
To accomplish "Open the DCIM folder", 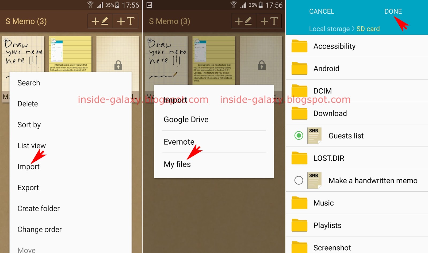I will coord(357,91).
